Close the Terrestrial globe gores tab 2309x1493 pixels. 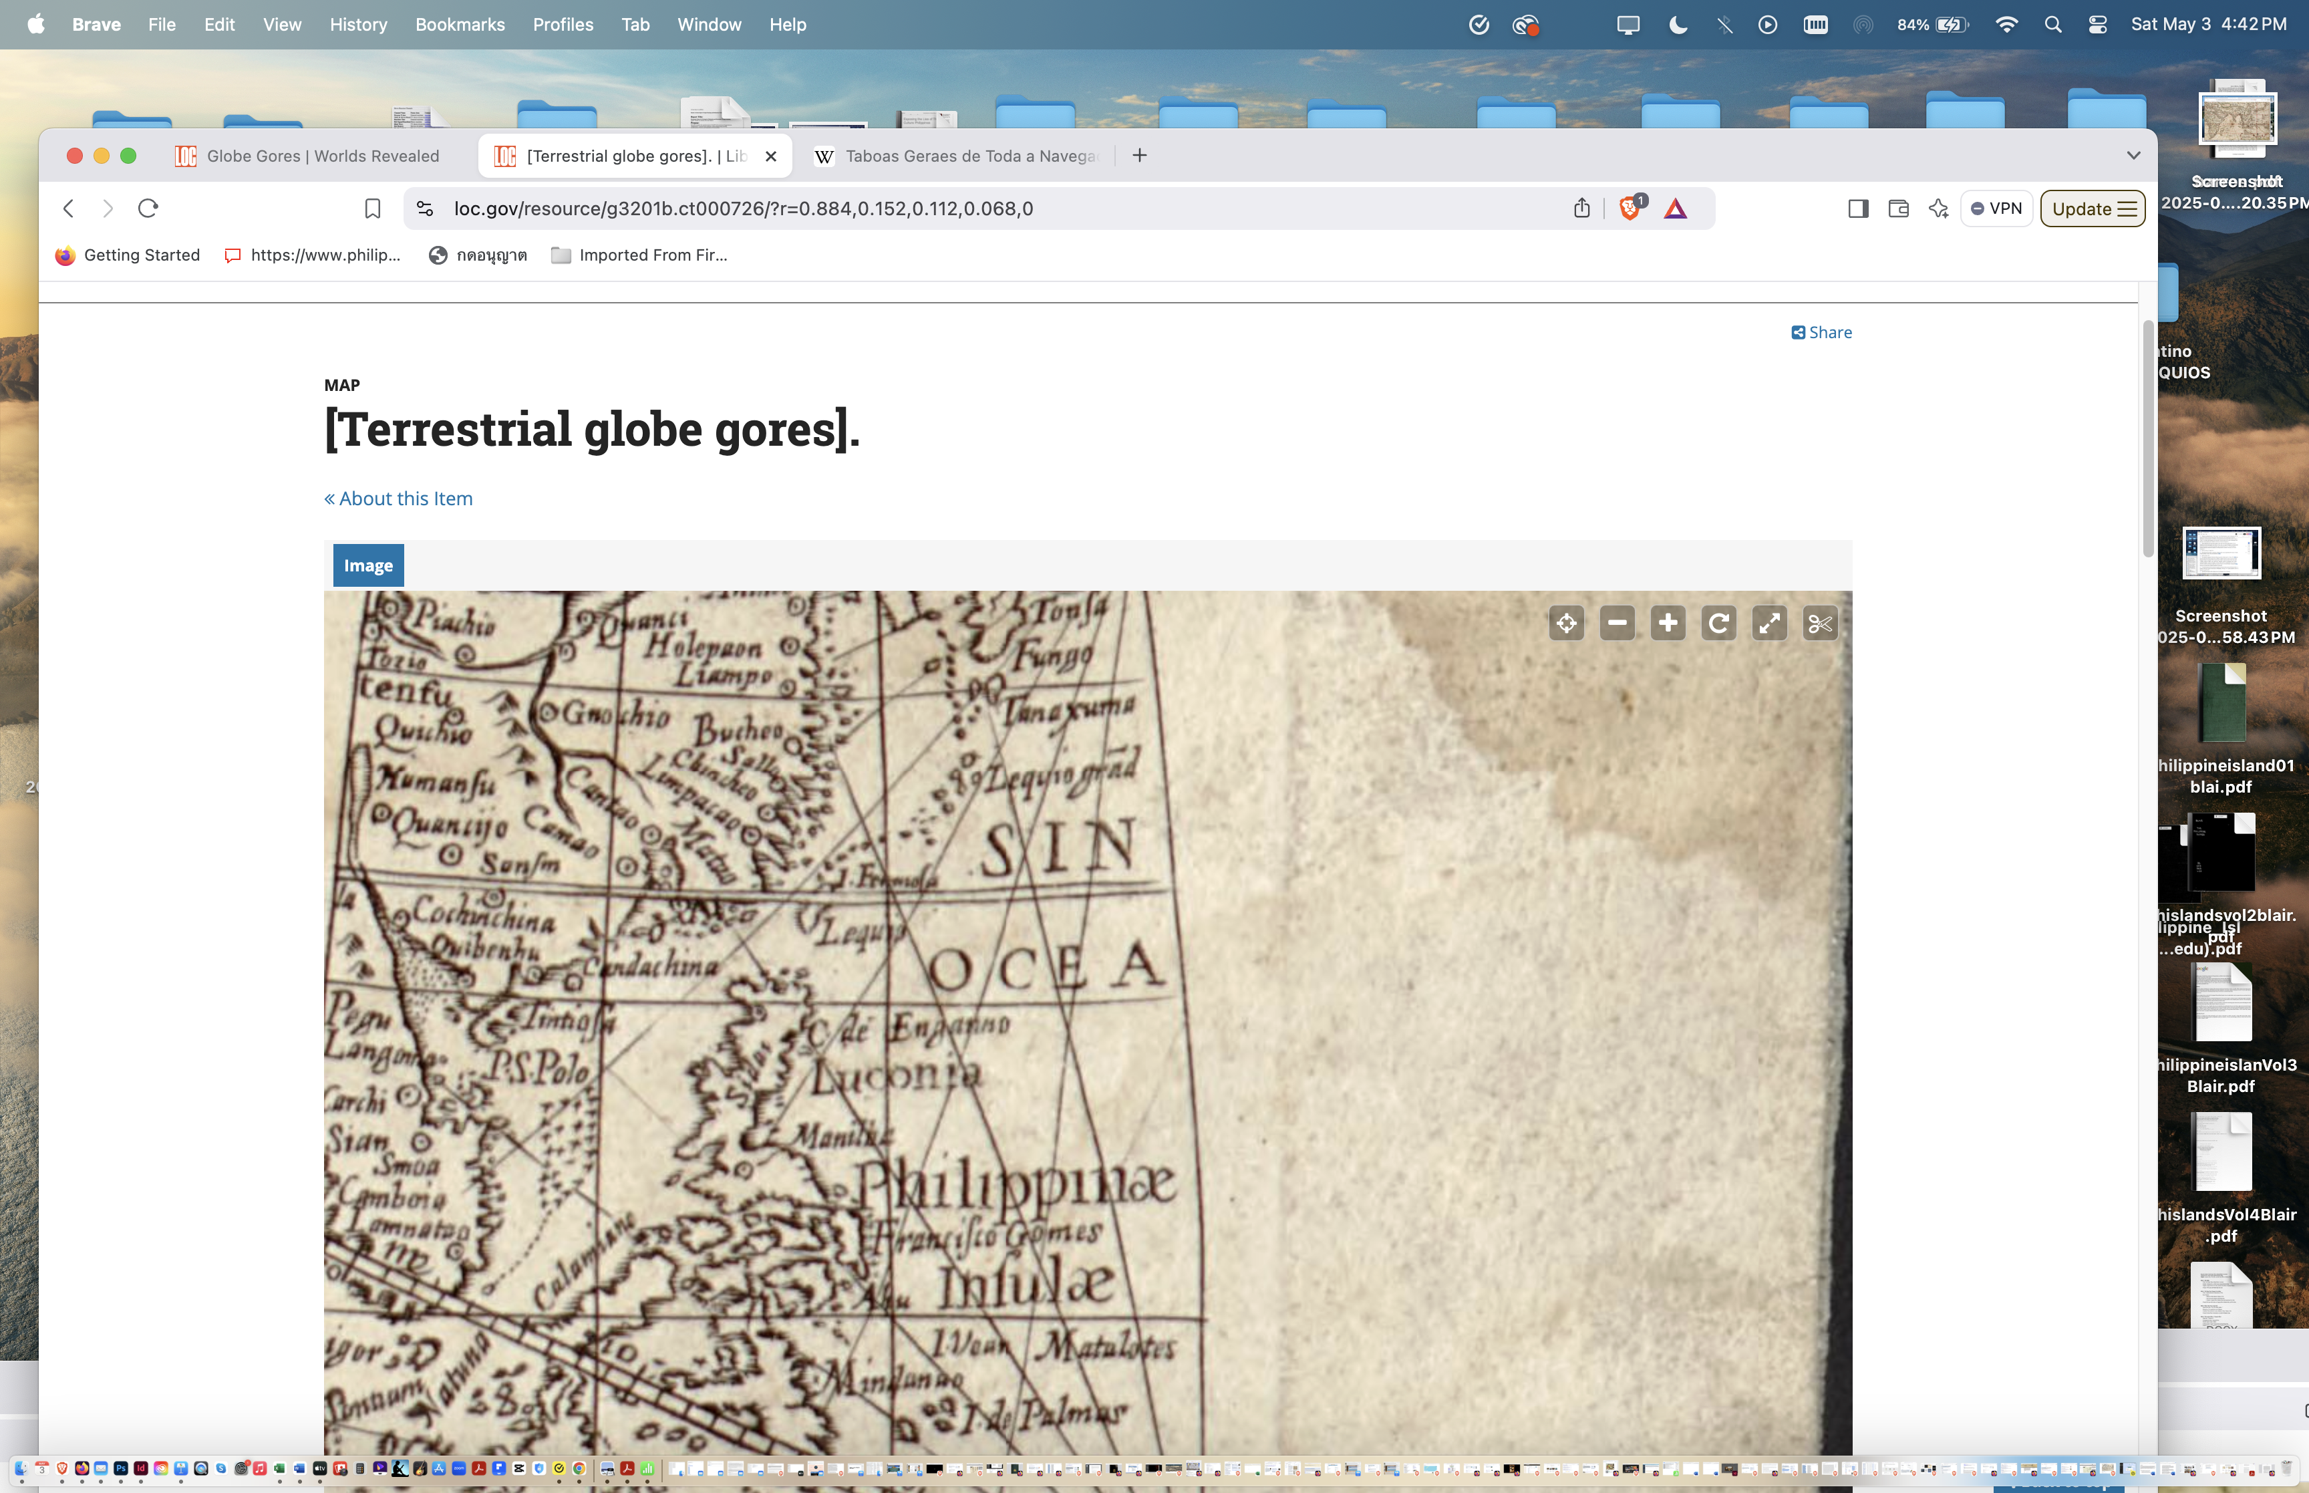pos(770,156)
